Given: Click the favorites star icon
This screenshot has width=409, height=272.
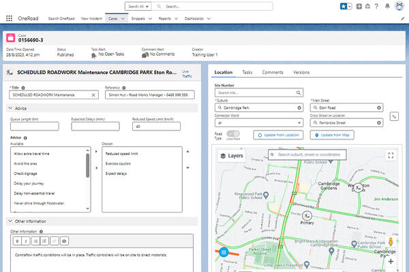Looking at the screenshot, I should click(x=343, y=6).
